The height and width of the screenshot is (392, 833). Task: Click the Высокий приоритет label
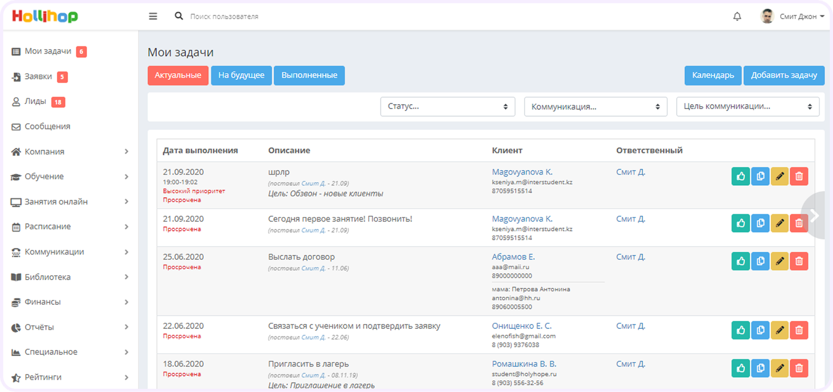[194, 191]
